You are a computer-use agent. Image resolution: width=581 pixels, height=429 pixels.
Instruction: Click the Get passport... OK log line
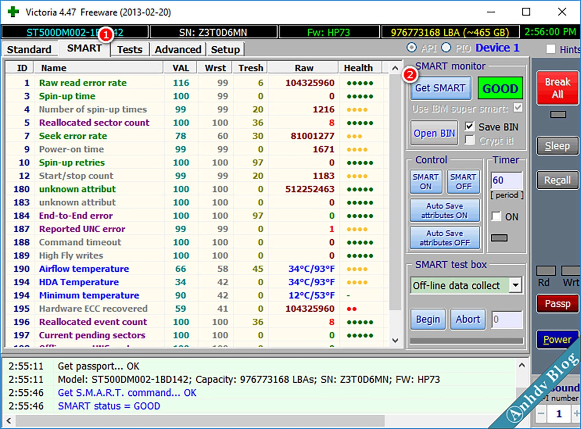click(x=98, y=366)
